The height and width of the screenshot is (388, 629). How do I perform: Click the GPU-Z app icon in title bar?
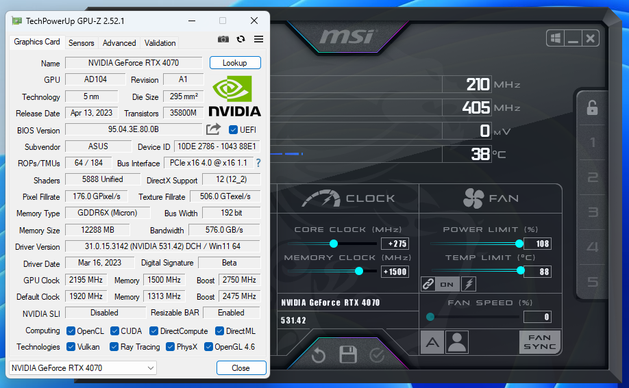[x=16, y=21]
